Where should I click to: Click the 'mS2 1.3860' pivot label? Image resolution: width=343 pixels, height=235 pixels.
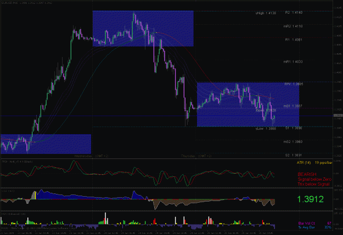(x=293, y=142)
